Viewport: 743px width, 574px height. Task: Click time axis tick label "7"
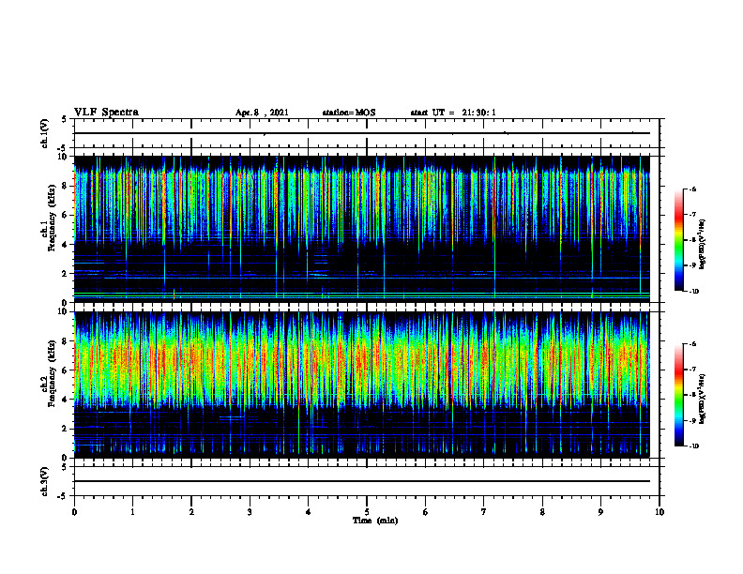click(x=484, y=512)
